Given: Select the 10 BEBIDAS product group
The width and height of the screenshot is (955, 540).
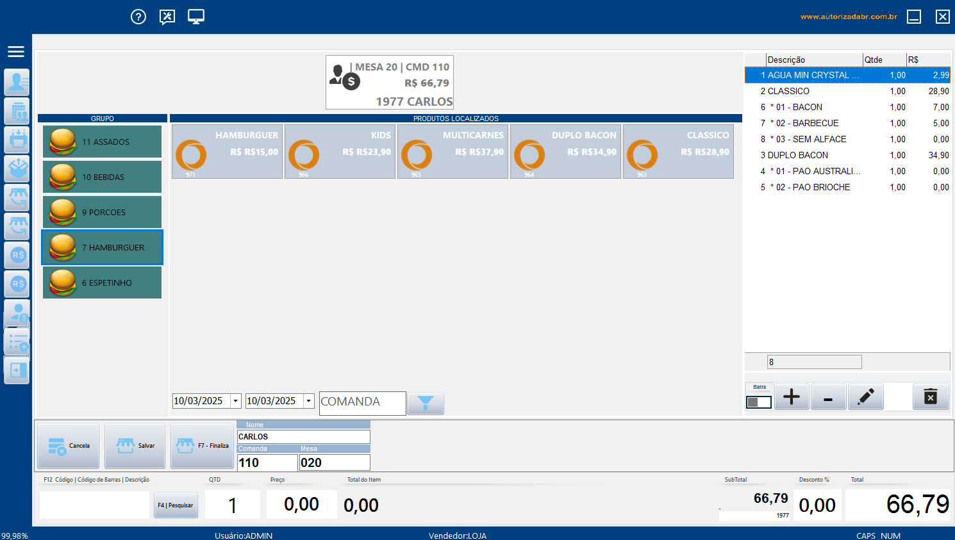Looking at the screenshot, I should click(103, 177).
